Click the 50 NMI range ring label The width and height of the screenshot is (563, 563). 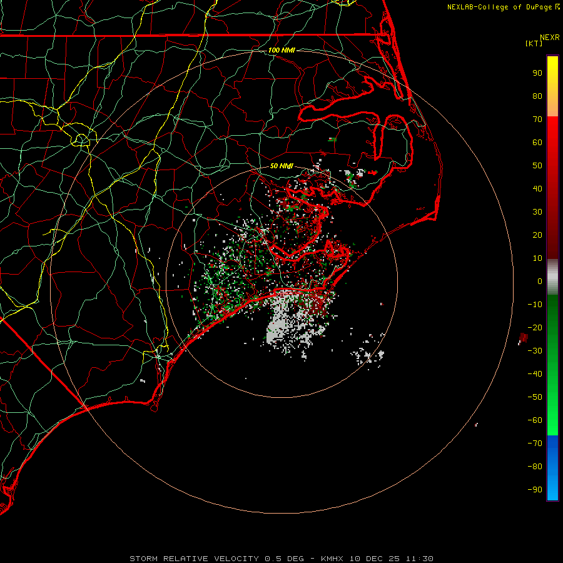[281, 166]
